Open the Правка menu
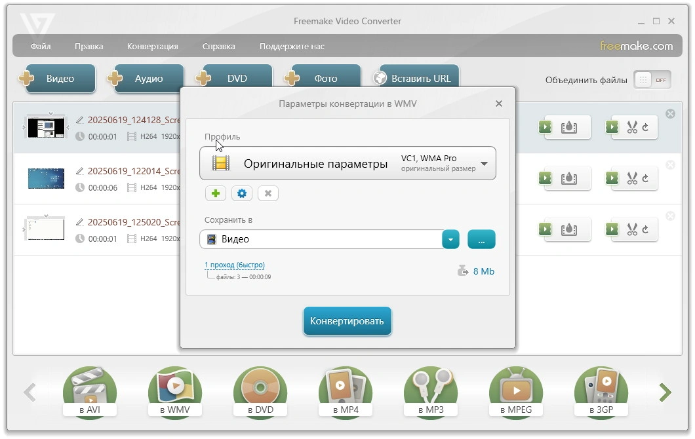 89,46
